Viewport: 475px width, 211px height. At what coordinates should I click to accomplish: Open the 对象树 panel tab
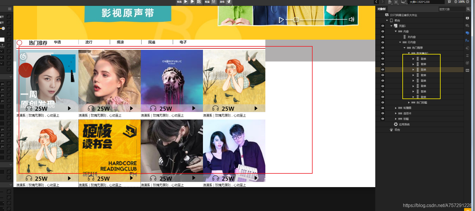pos(381,9)
